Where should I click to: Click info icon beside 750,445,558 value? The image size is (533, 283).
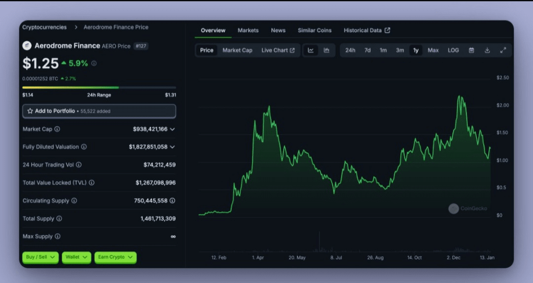(172, 201)
